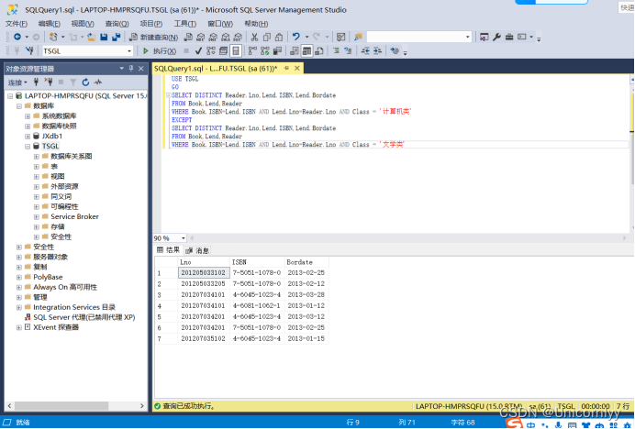The image size is (635, 429).
Task: Click the comment out selected lines icon
Action: click(x=336, y=51)
